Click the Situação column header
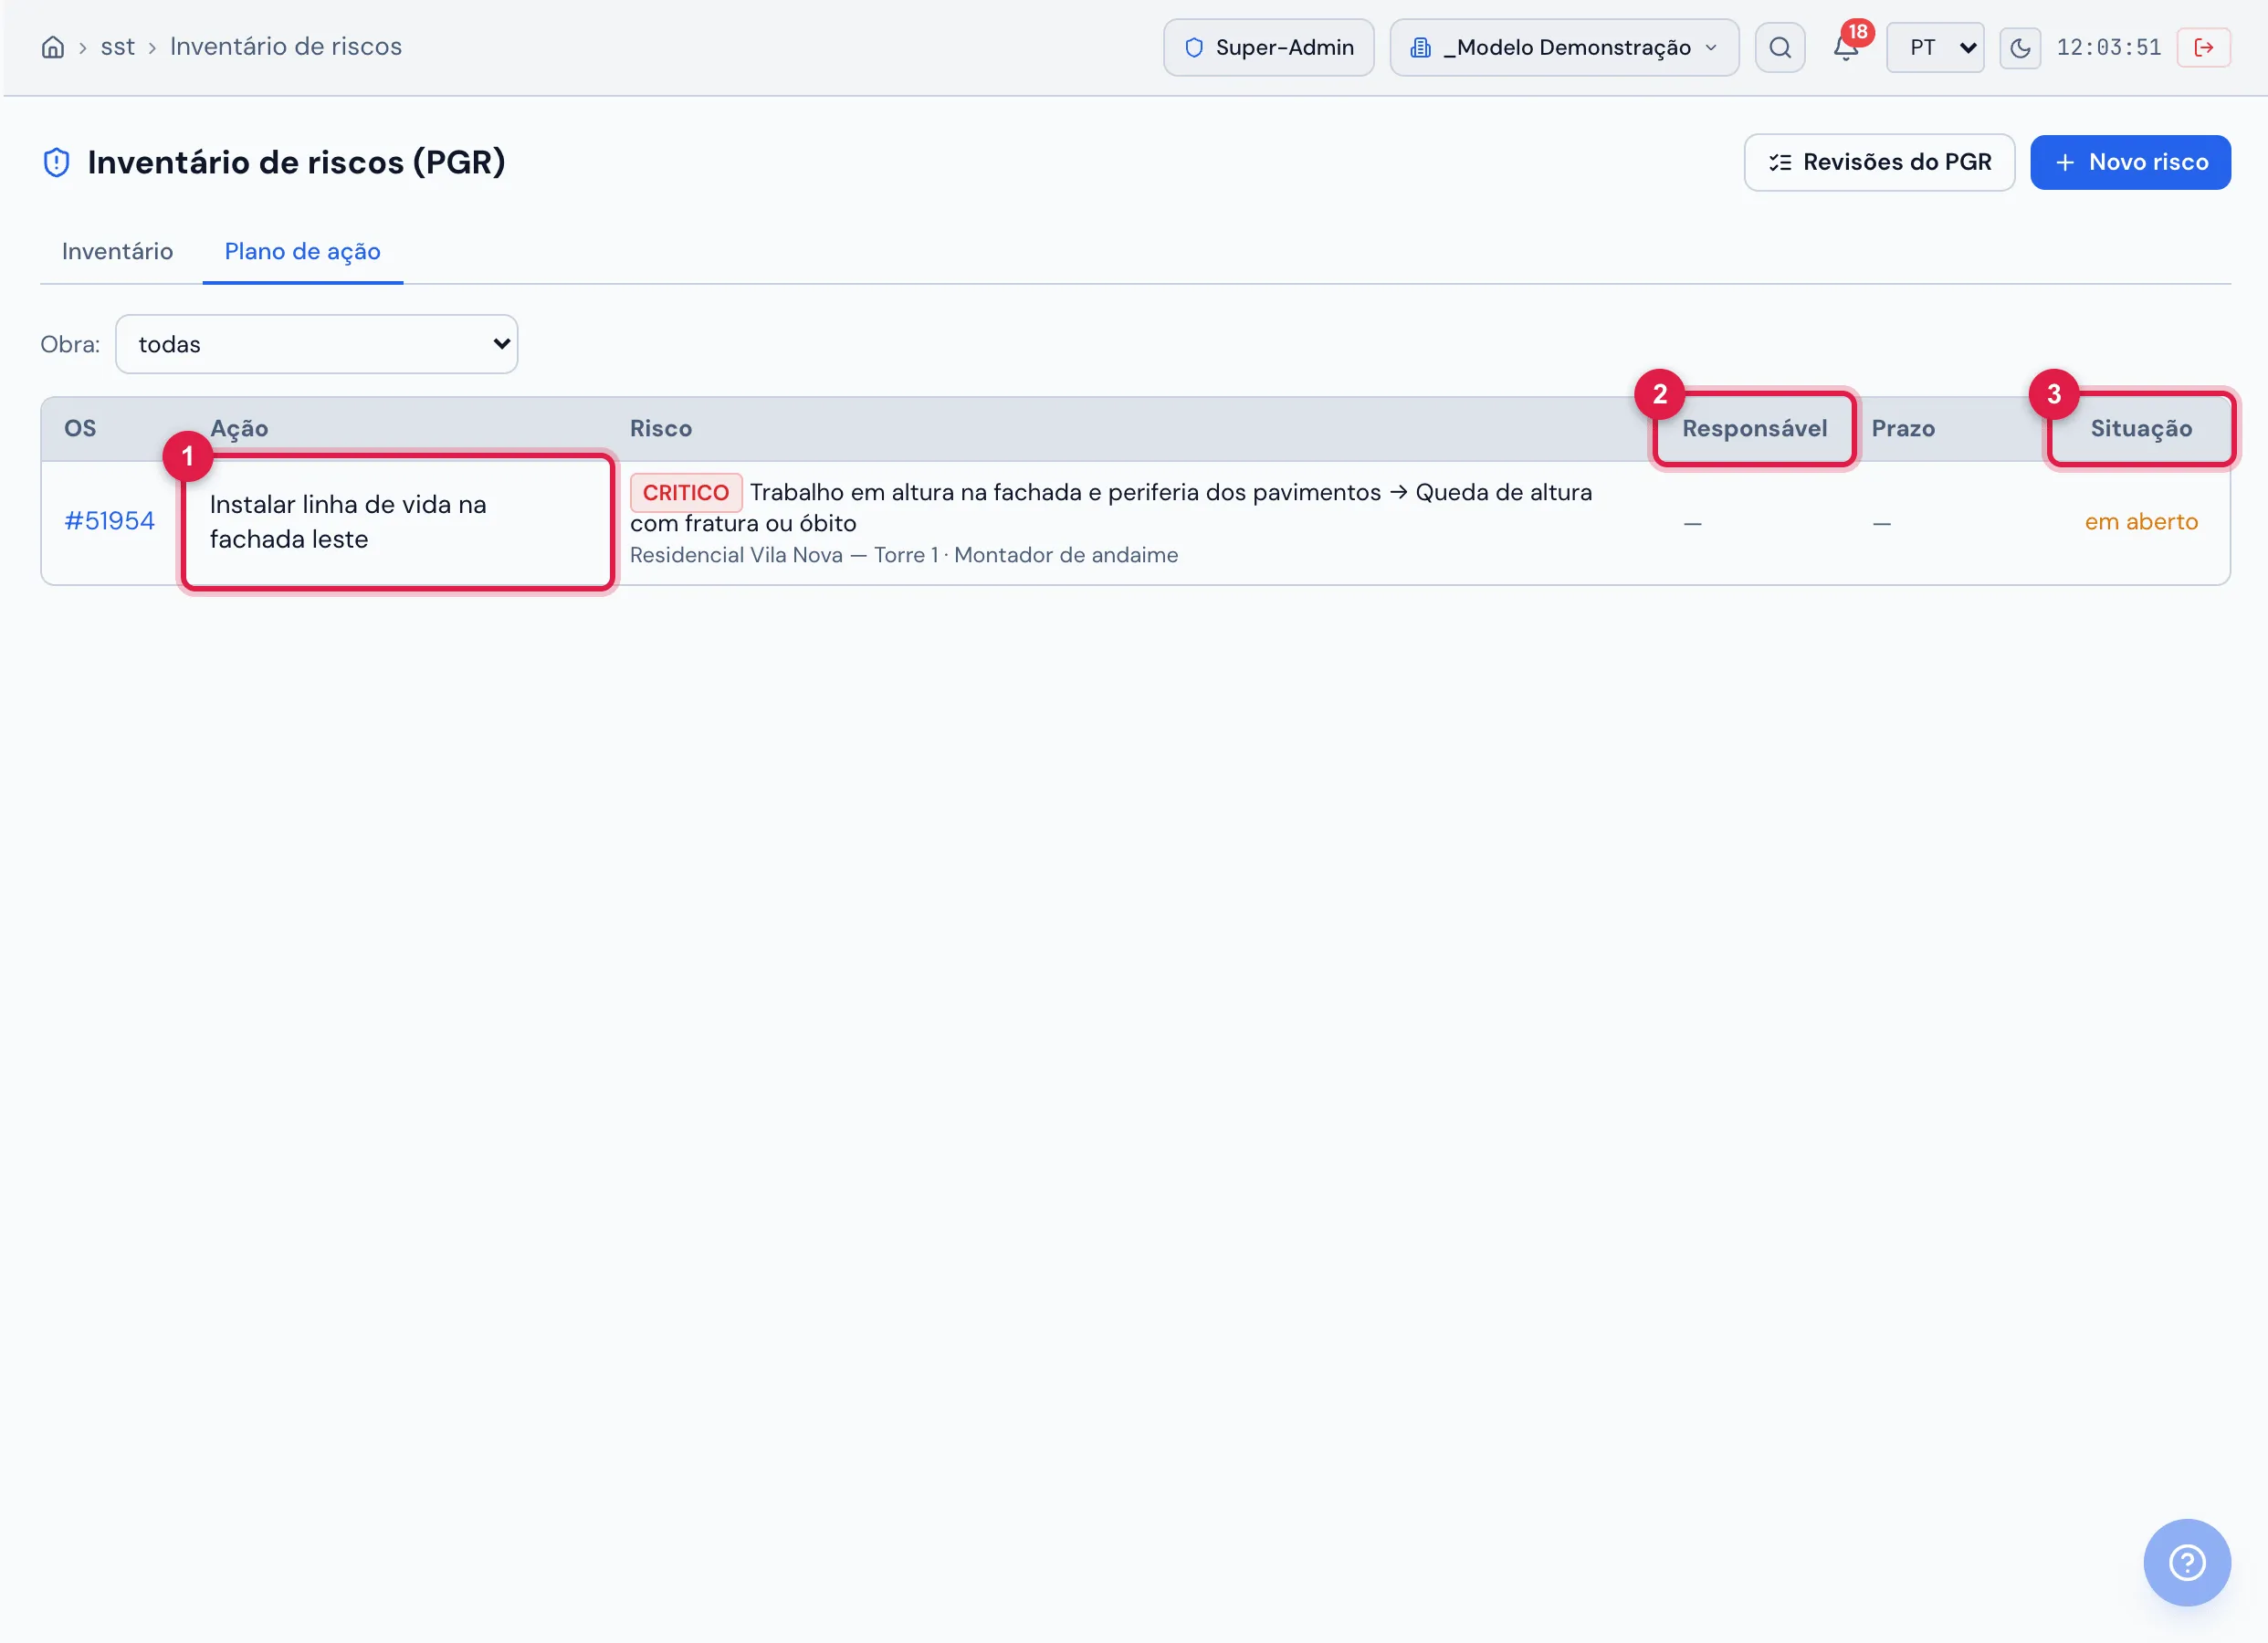This screenshot has height=1643, width=2268. (2141, 428)
